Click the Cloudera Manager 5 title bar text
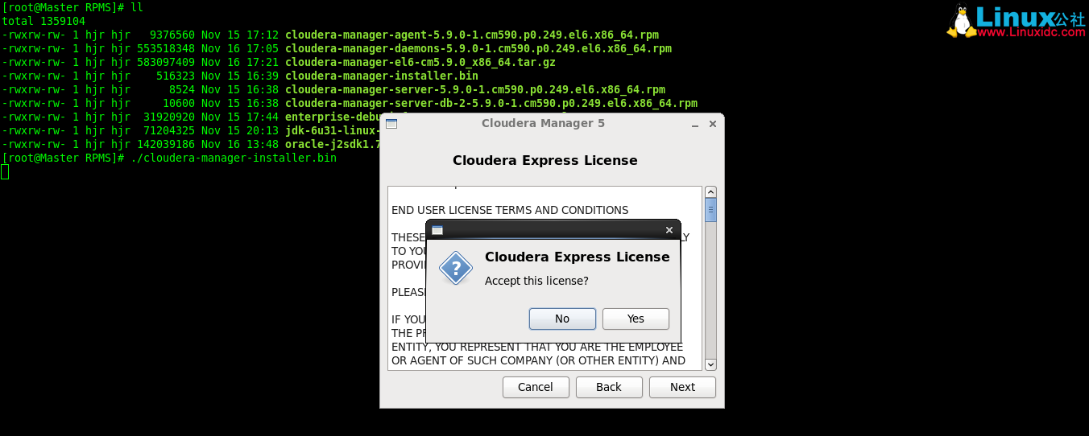The width and height of the screenshot is (1089, 436). click(x=543, y=124)
